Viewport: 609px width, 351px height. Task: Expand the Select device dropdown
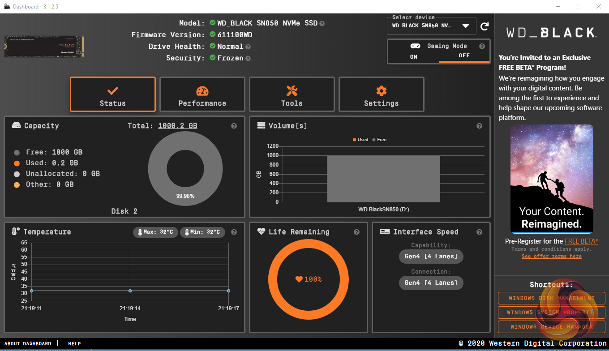click(x=466, y=26)
